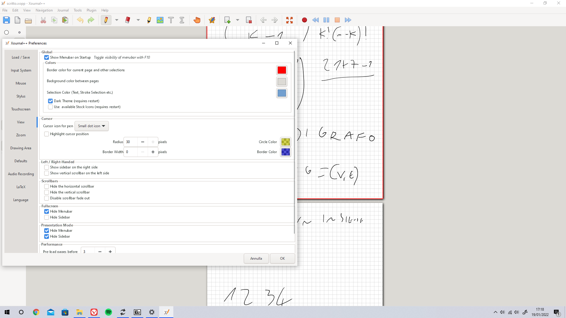
Task: Toggle fullscreen with red arrows icon
Action: click(x=289, y=20)
